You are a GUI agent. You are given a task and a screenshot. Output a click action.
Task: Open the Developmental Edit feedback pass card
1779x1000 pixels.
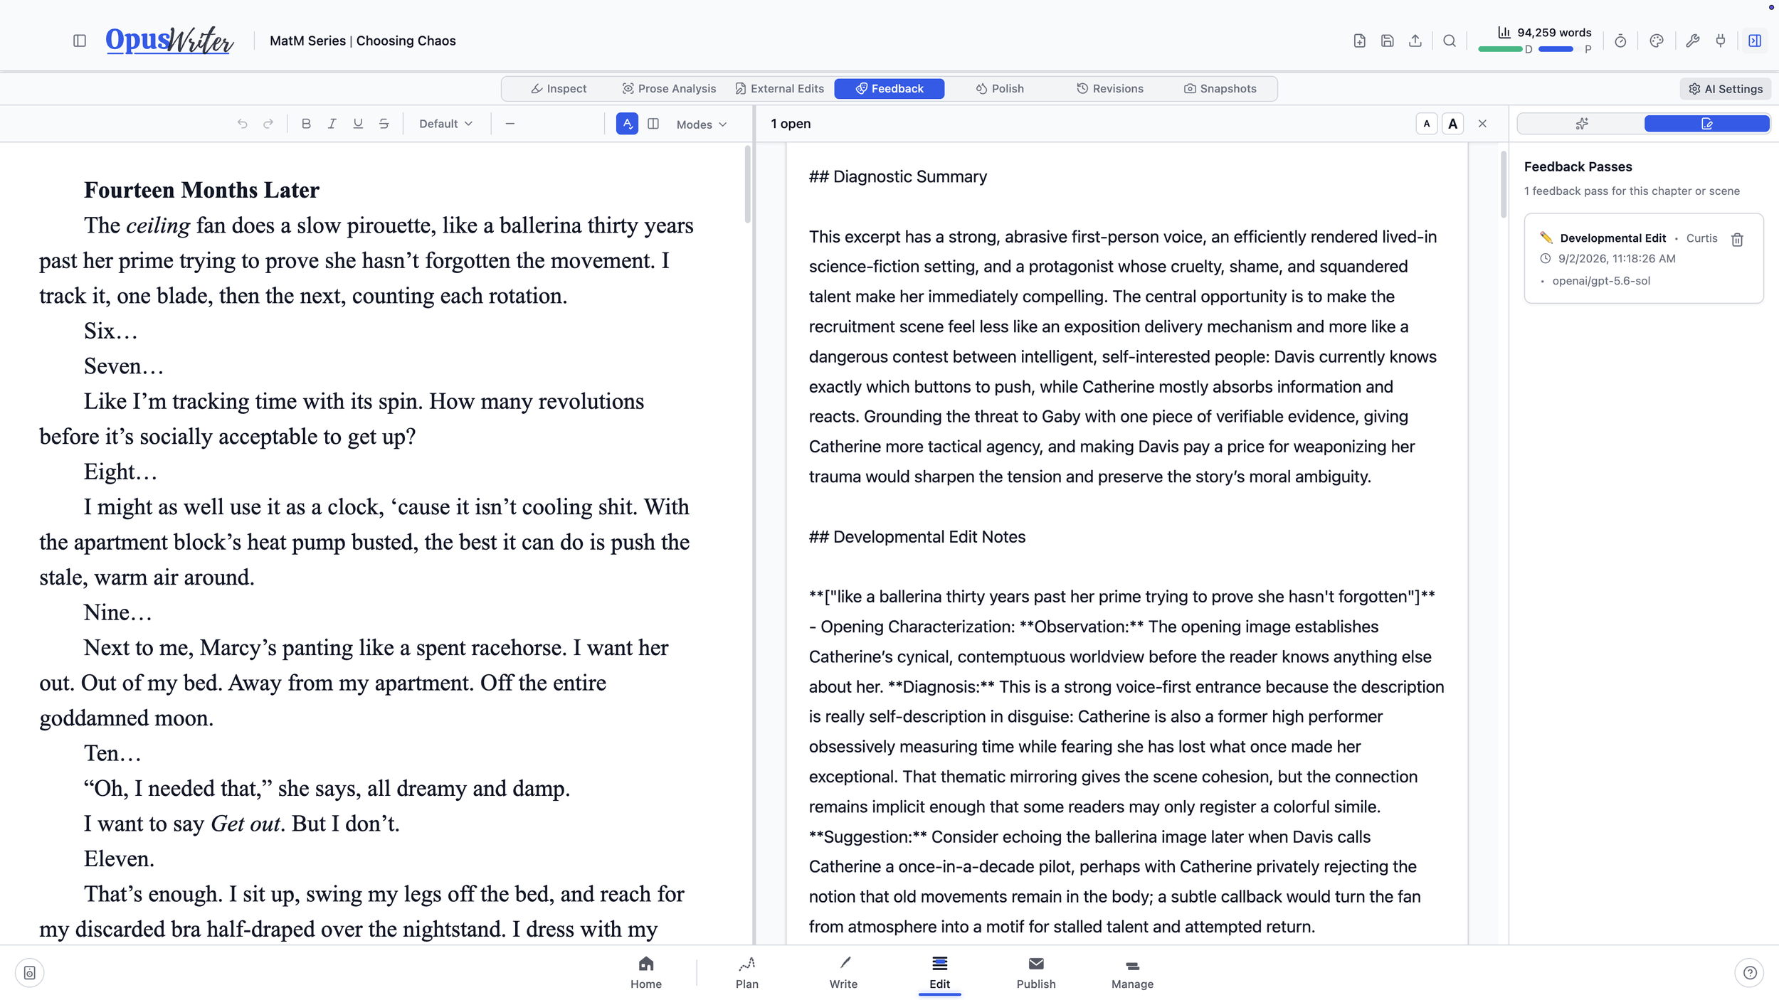tap(1643, 258)
